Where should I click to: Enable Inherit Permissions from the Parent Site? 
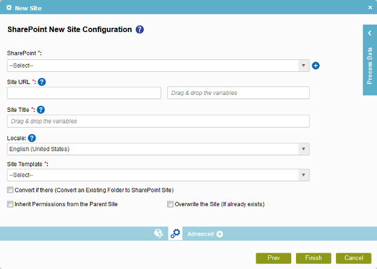(10, 204)
